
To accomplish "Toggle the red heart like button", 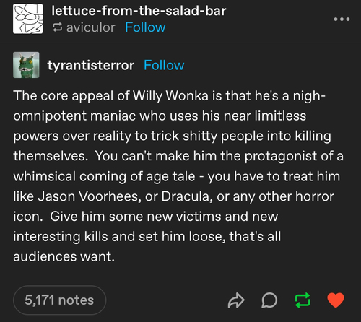I will 336,300.
